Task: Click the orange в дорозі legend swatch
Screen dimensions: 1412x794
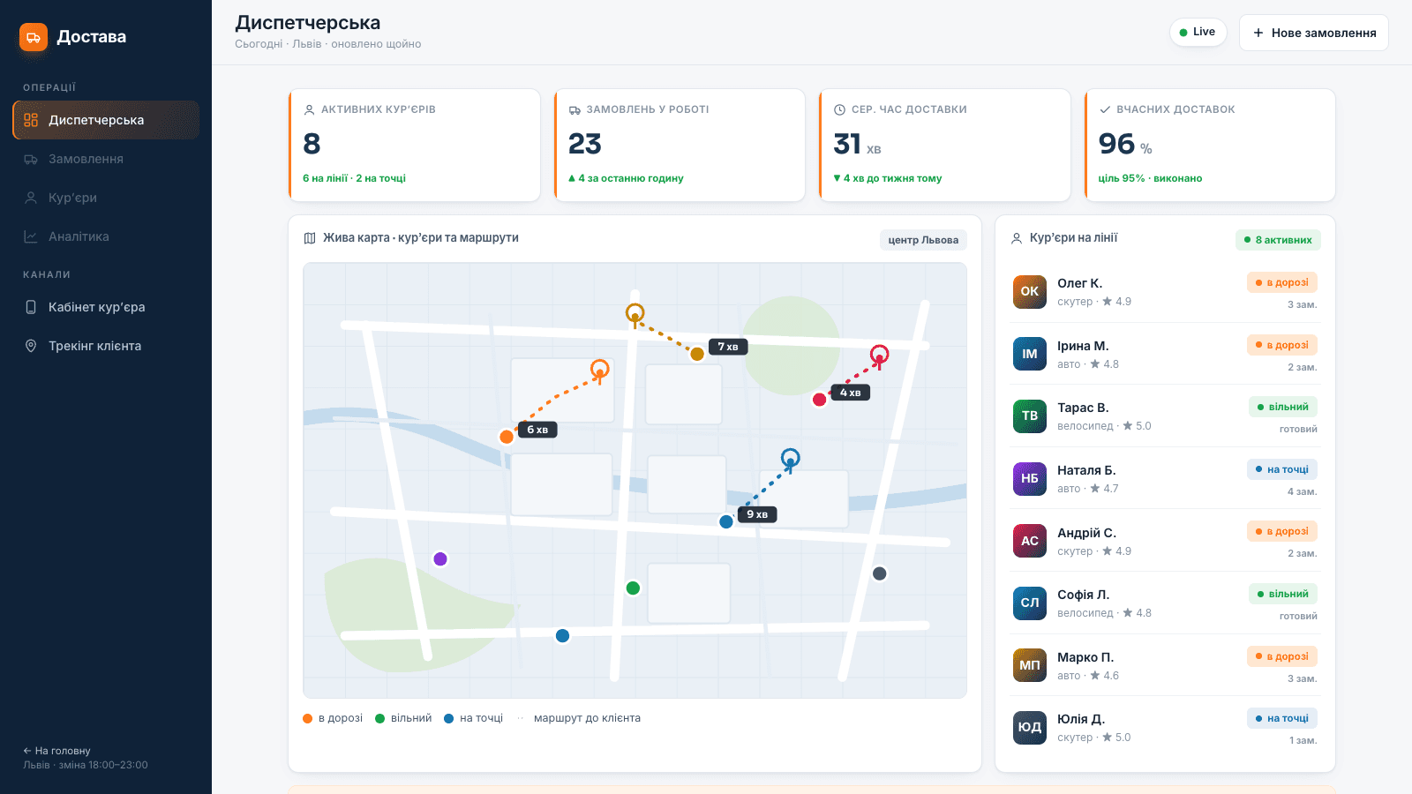Action: [x=308, y=718]
